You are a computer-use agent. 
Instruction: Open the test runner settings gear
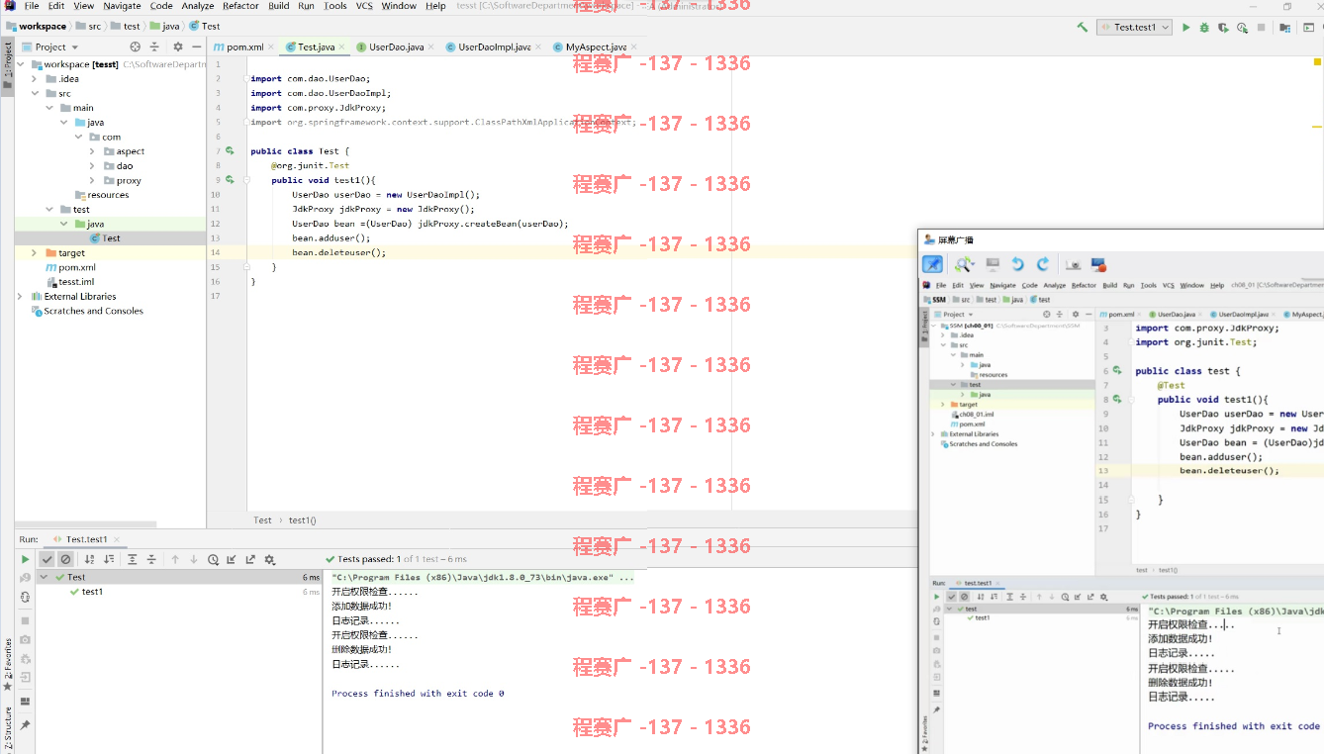[x=269, y=559]
